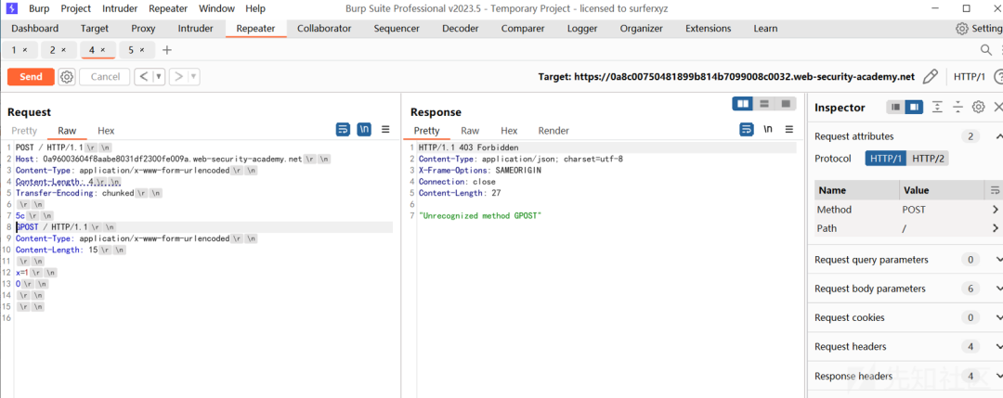Open history dropdown beside forward arrow
This screenshot has width=1003, height=398.
coord(193,77)
